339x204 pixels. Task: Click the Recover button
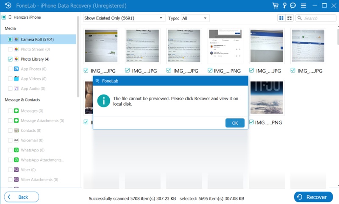click(313, 197)
